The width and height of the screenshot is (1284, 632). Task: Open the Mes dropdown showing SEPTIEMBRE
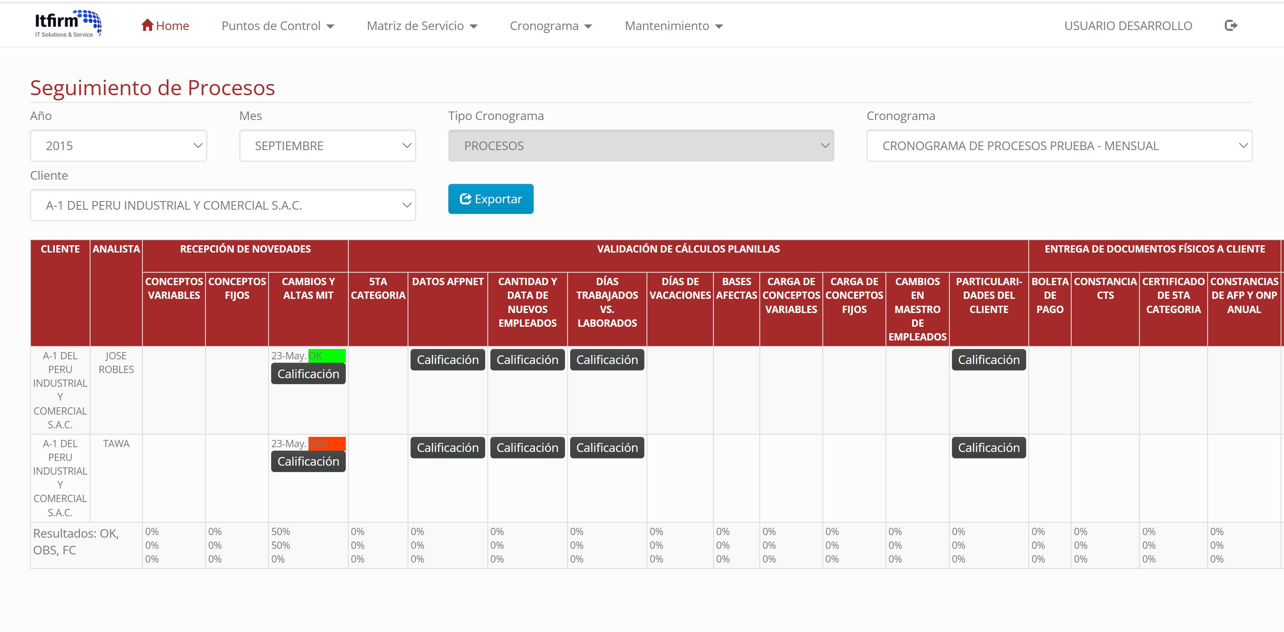click(x=327, y=145)
